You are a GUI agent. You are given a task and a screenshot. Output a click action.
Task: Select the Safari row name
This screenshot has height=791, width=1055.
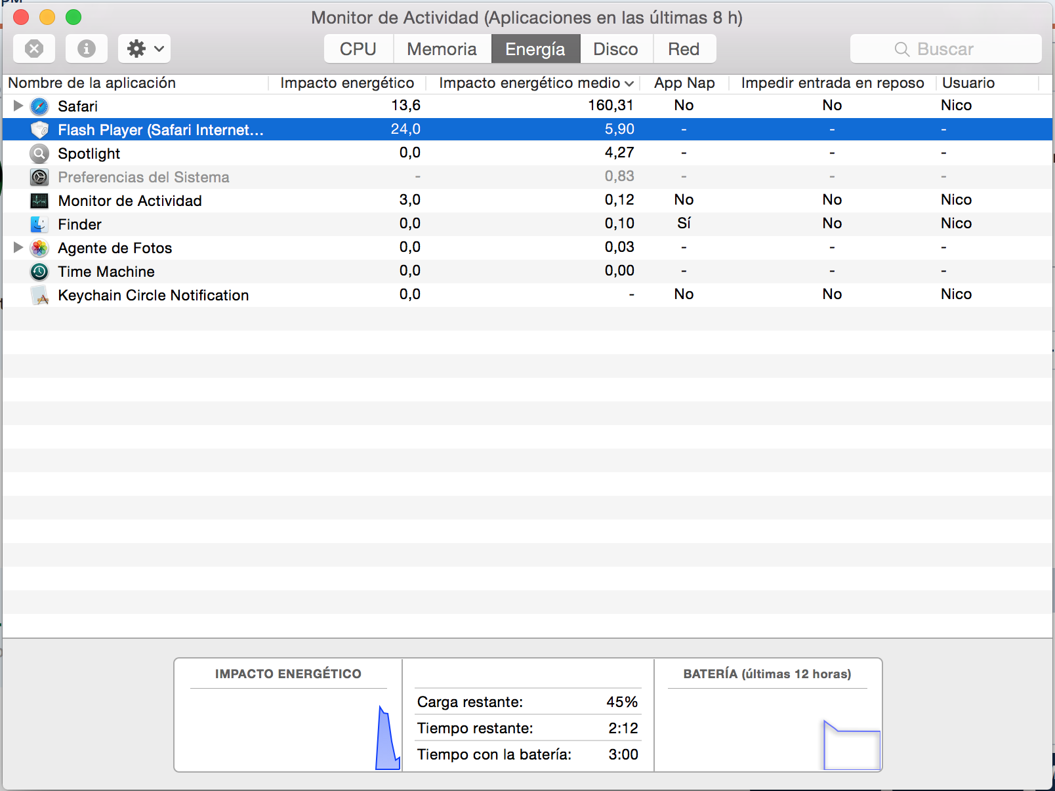point(77,106)
